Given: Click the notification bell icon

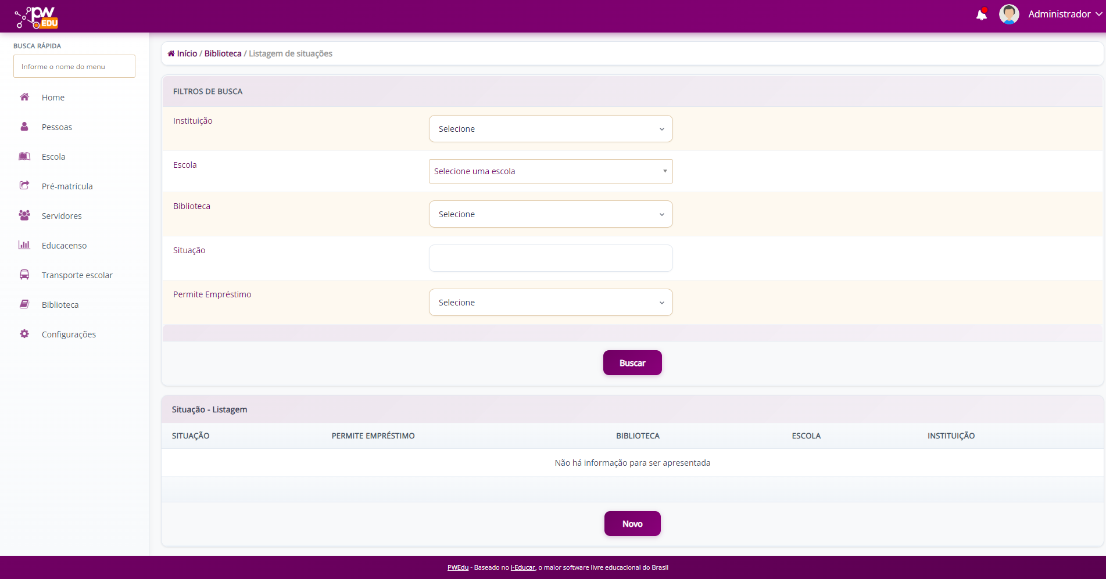Looking at the screenshot, I should (x=981, y=15).
